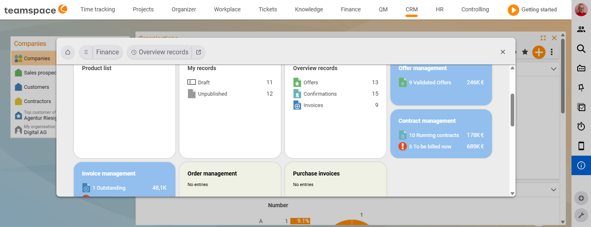Click the teamspace logo
Viewport: 591px width, 227px height.
click(36, 9)
